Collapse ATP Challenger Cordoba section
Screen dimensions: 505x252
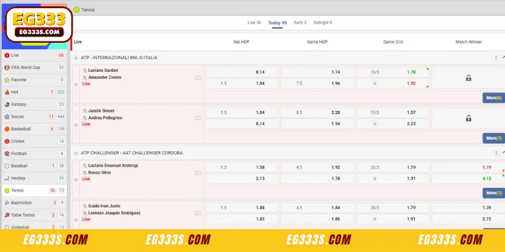pos(503,152)
